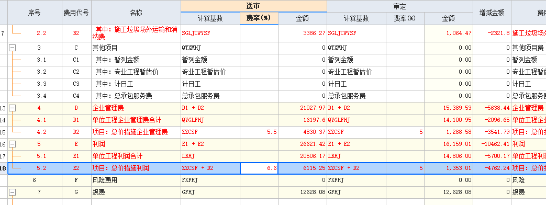Select amount cell 14,100.95
Screen dimensions: 546x205
tap(449, 120)
